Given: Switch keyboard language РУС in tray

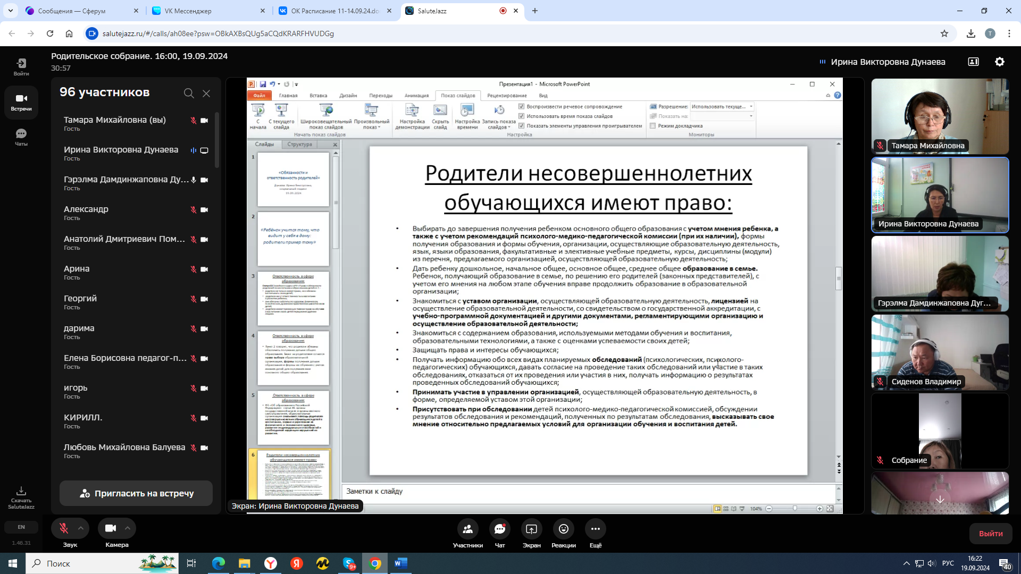Looking at the screenshot, I should tap(948, 563).
